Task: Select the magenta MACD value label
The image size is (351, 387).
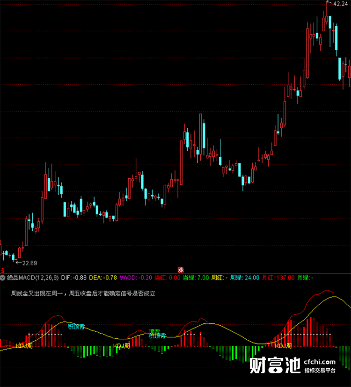Action: [x=136, y=277]
